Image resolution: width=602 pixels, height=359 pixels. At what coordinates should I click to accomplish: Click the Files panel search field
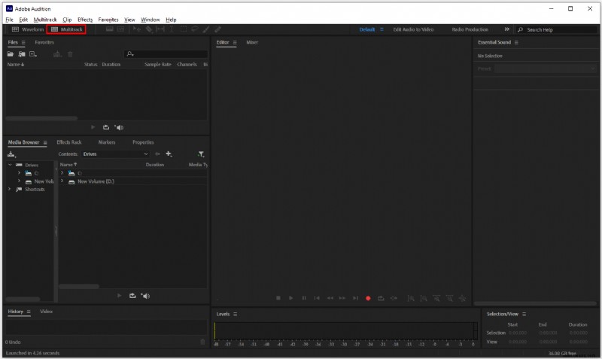(x=166, y=54)
